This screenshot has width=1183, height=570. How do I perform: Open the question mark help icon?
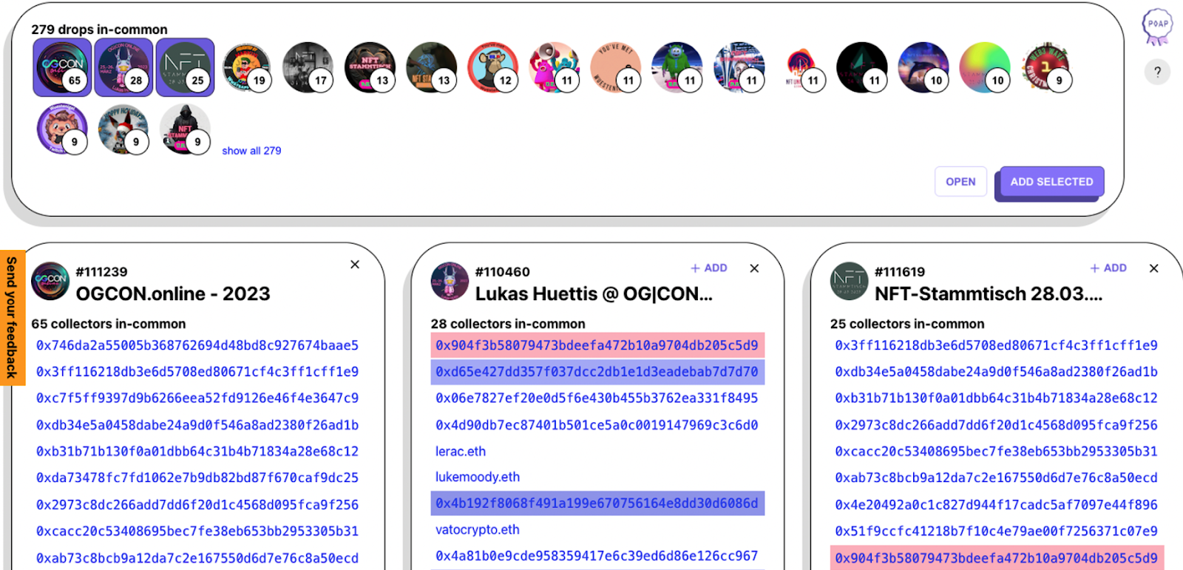click(x=1157, y=72)
